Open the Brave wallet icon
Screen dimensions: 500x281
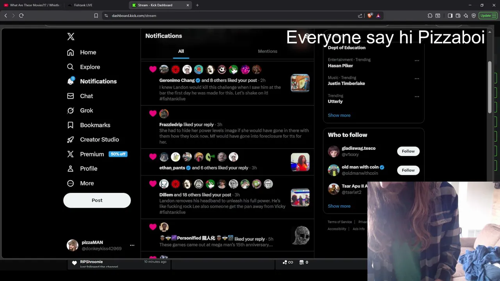pyautogui.click(x=458, y=16)
